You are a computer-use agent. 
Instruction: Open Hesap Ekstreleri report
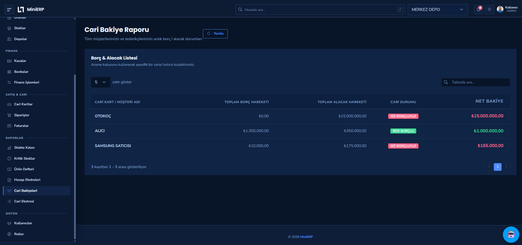click(x=37, y=180)
